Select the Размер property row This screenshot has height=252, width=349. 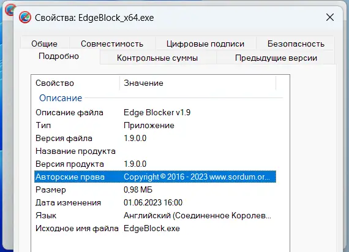coord(155,190)
